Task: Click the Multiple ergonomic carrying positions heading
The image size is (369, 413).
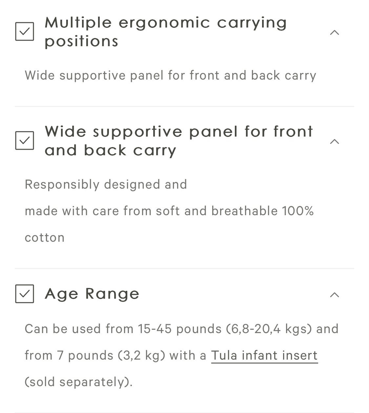Action: coord(166,31)
